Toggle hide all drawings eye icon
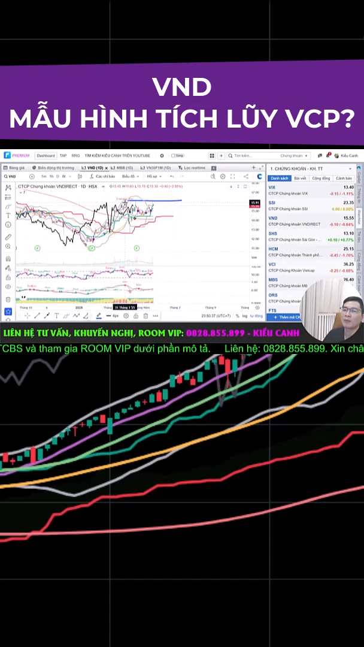Viewport: 364px width, 647px height. (8, 286)
